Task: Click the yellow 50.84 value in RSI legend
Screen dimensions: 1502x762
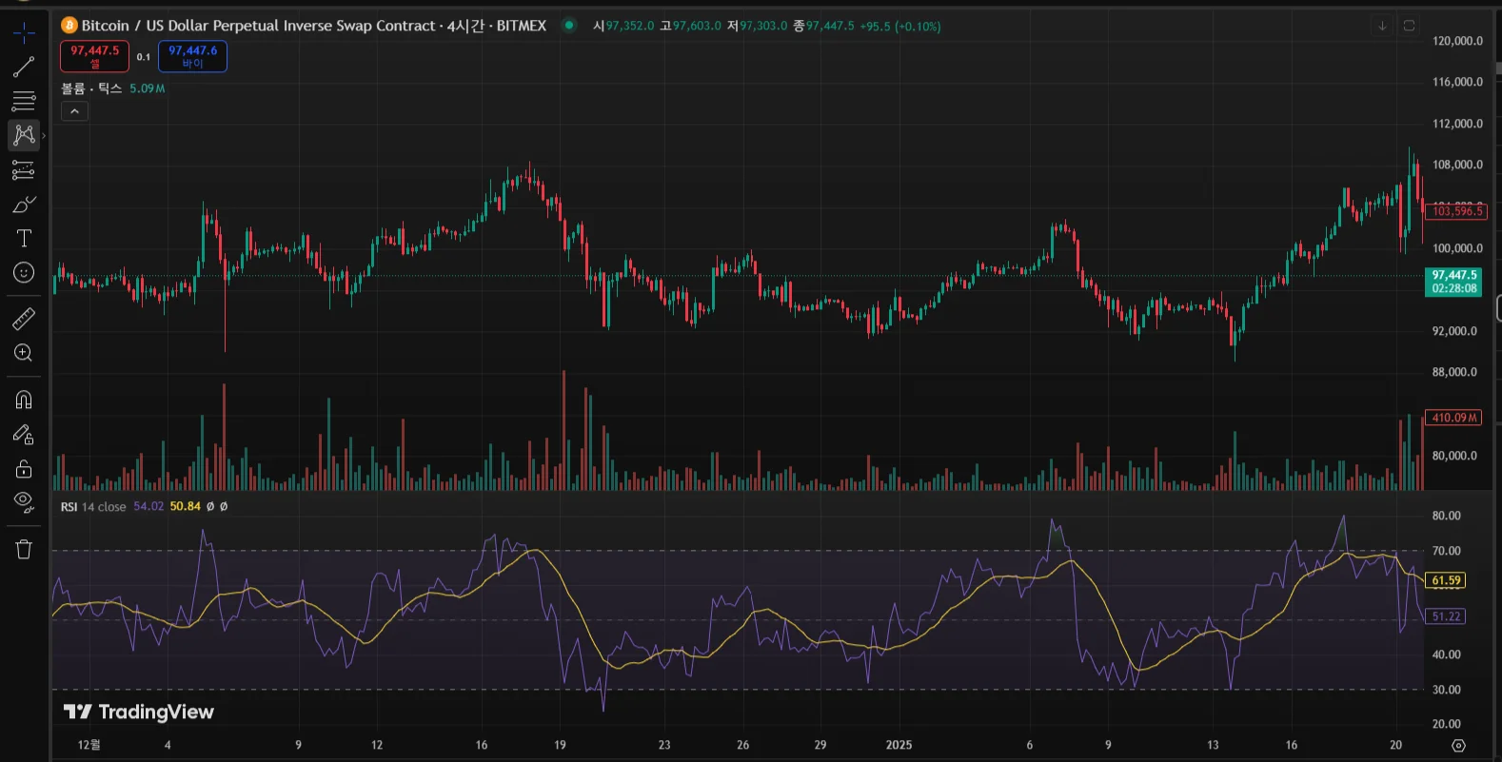Action: point(186,507)
